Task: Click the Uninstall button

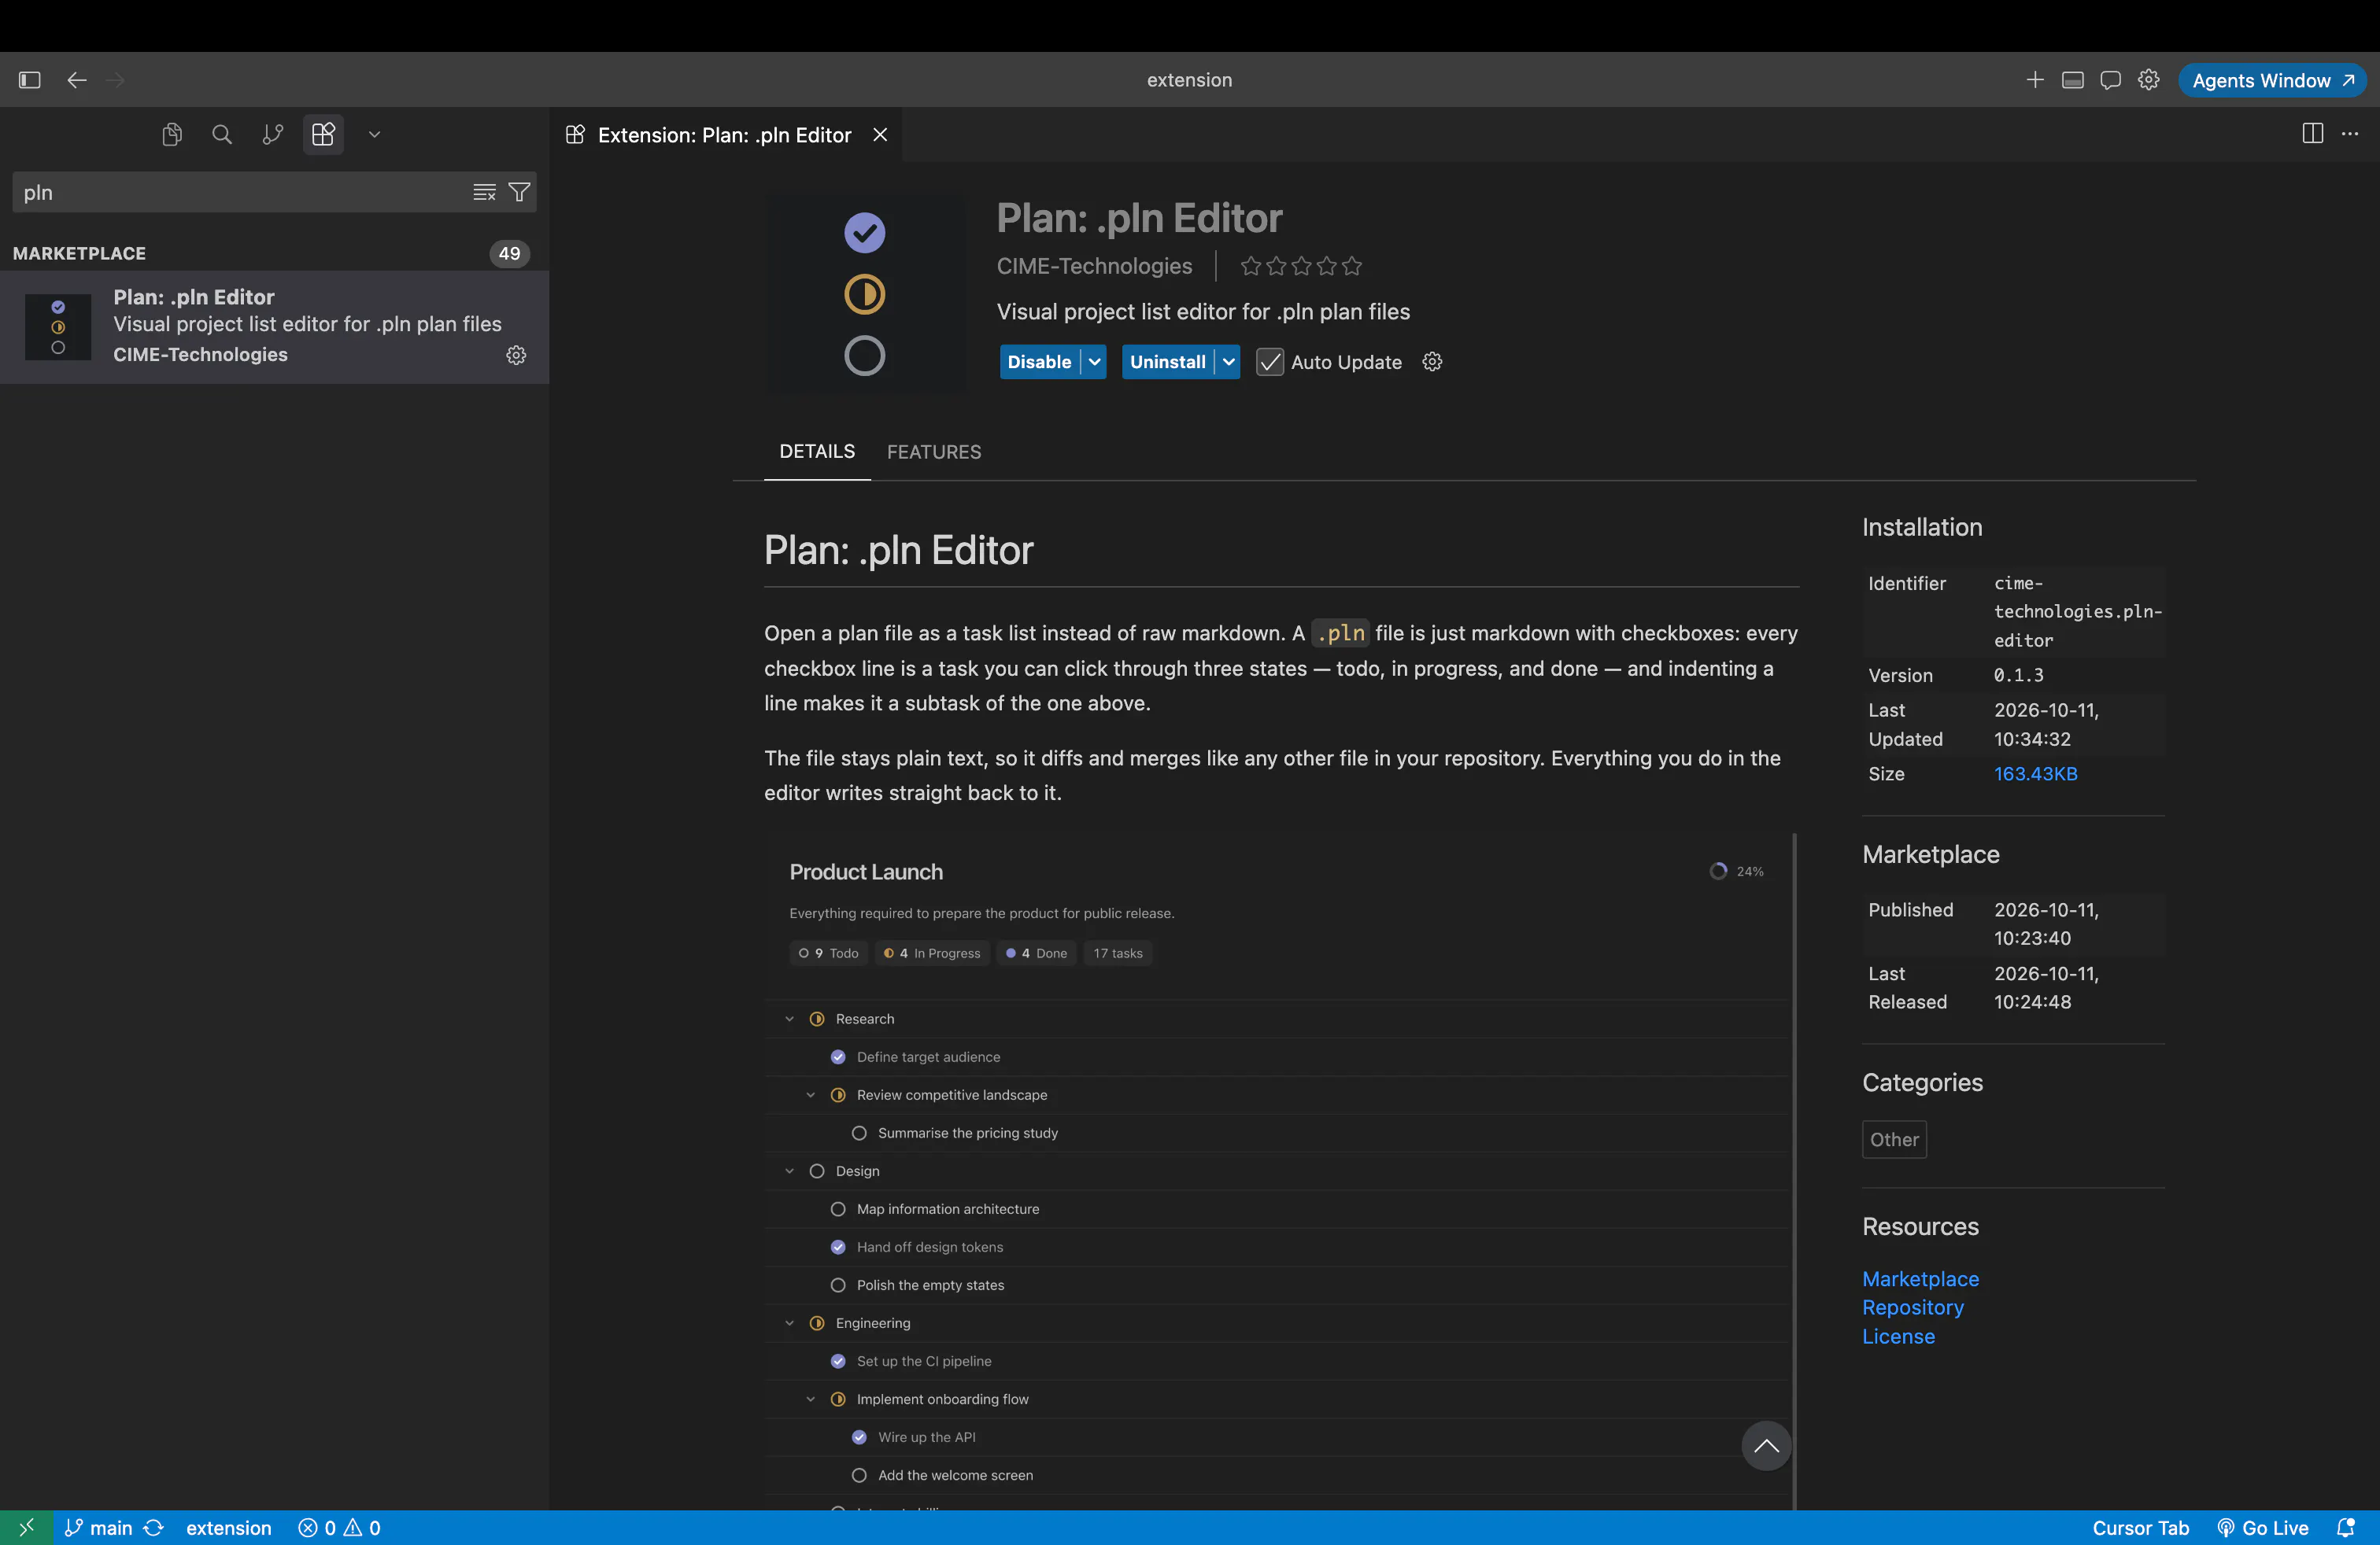Action: (x=1167, y=362)
